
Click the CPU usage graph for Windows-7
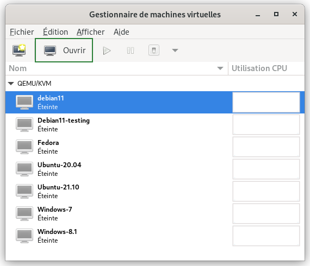[266, 214]
